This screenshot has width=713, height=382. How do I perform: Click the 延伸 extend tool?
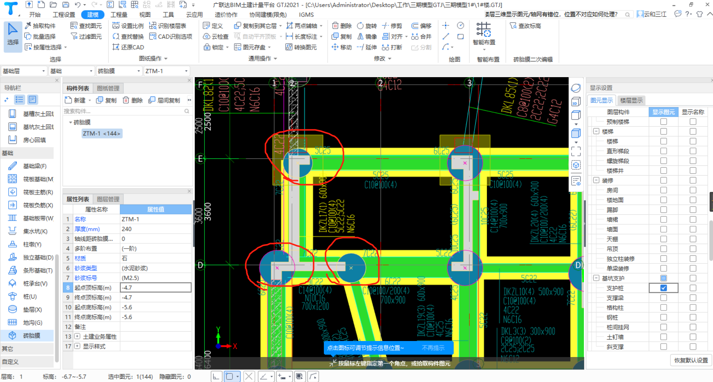[x=367, y=47]
